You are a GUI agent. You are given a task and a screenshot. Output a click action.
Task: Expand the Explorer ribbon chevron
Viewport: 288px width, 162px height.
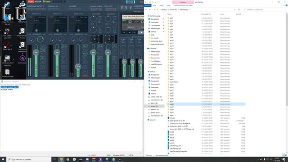pyautogui.click(x=284, y=5)
